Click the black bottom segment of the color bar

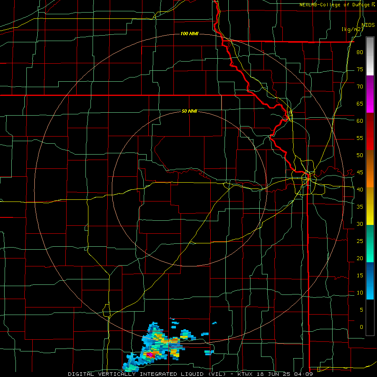370,318
